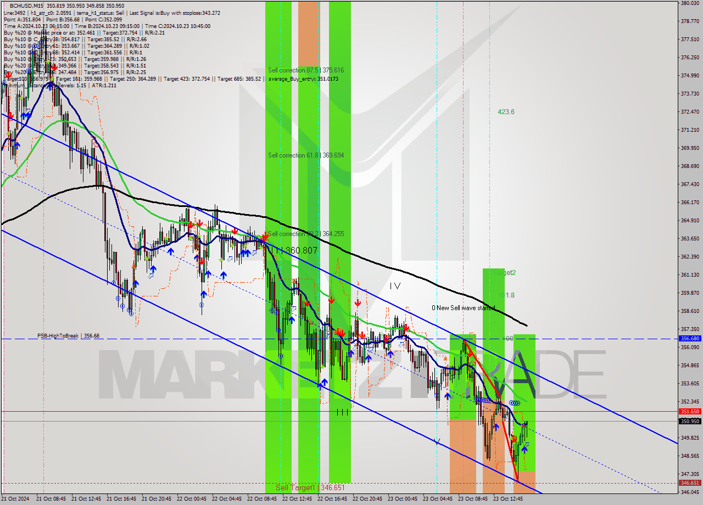Click the blue 356.680 price tag

click(690, 339)
